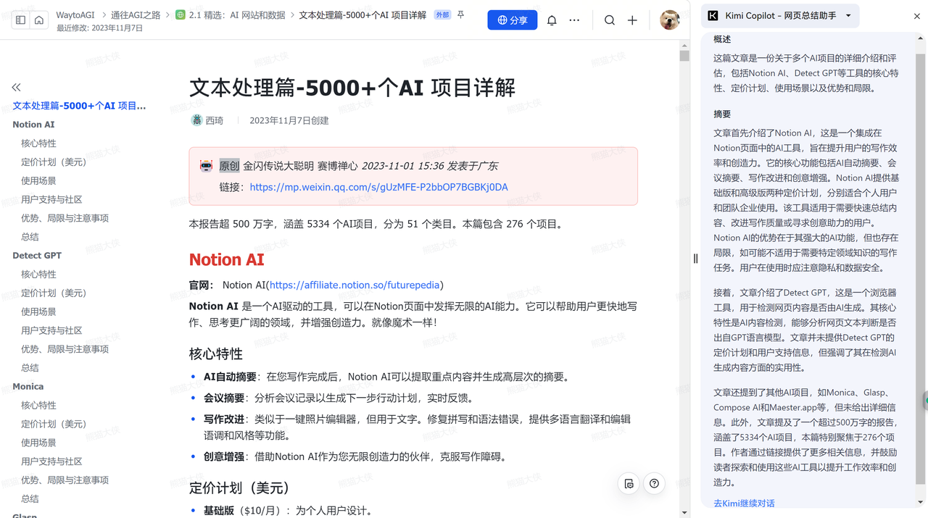Toggle the sidebar panel icon in top bar

coord(20,20)
